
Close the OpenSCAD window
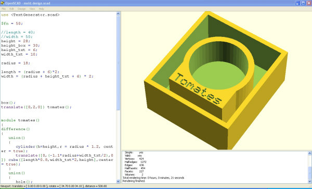309,3
